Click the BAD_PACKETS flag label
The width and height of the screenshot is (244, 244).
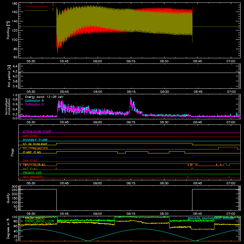[33, 177]
